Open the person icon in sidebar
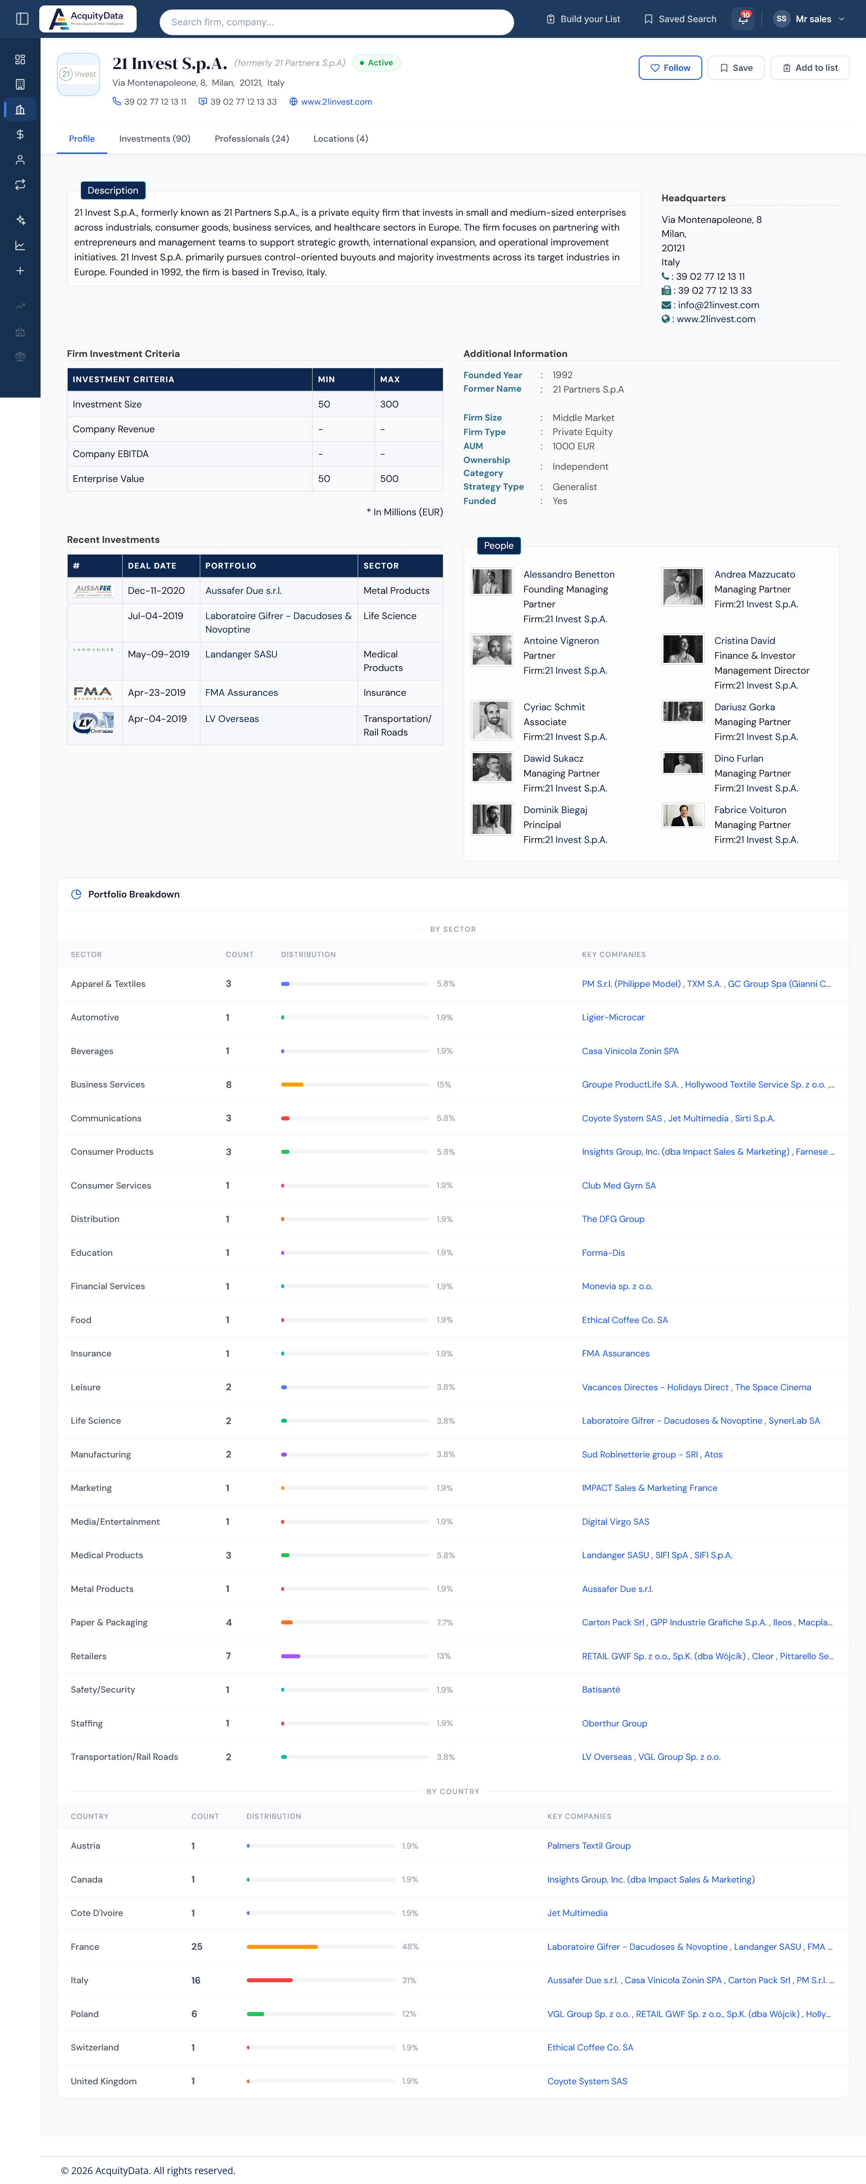Image resolution: width=866 pixels, height=2184 pixels. [x=20, y=159]
